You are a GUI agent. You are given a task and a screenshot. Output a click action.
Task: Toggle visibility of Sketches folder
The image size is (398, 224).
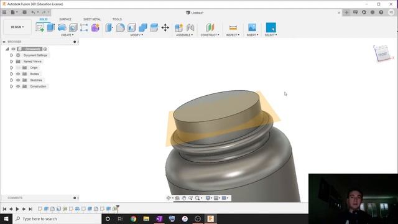click(x=18, y=80)
